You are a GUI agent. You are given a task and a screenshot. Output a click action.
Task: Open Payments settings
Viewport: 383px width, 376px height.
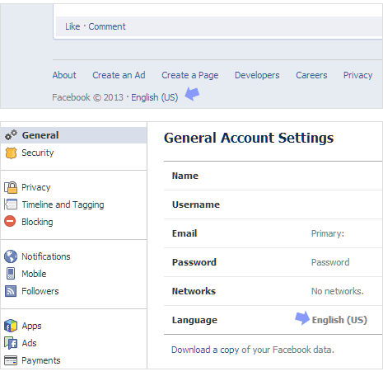[41, 360]
